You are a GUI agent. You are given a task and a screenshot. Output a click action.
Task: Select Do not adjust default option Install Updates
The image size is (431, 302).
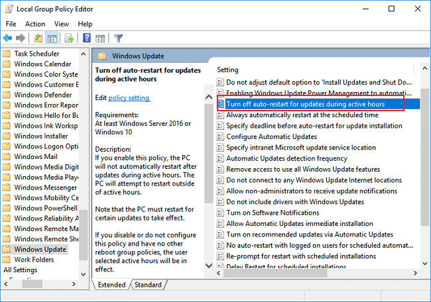point(319,82)
